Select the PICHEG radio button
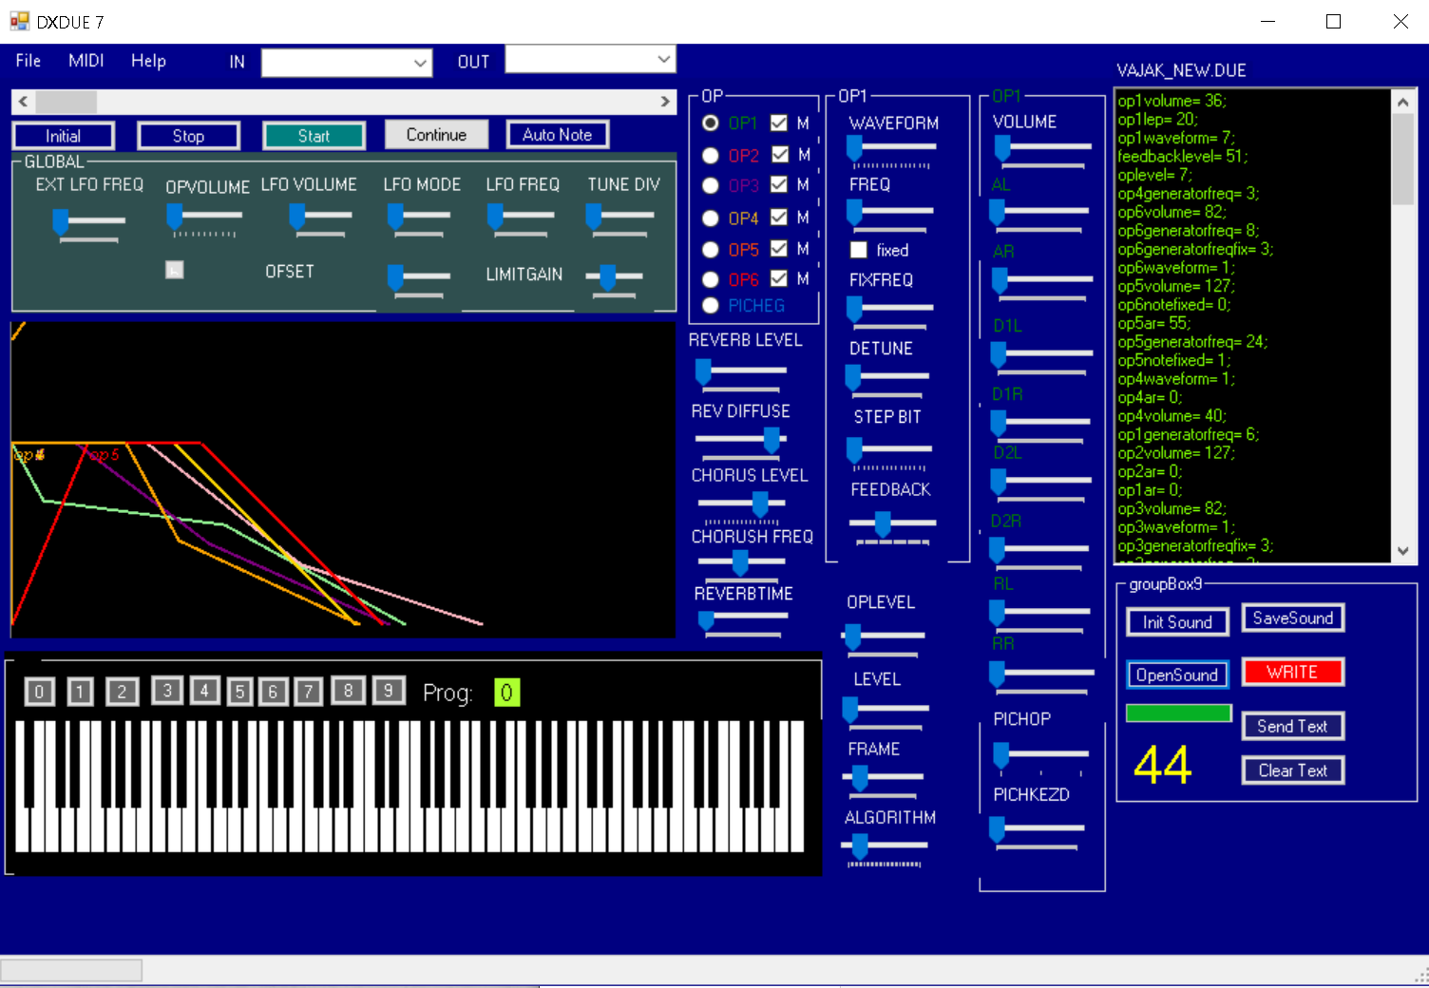The height and width of the screenshot is (988, 1429). 711,305
